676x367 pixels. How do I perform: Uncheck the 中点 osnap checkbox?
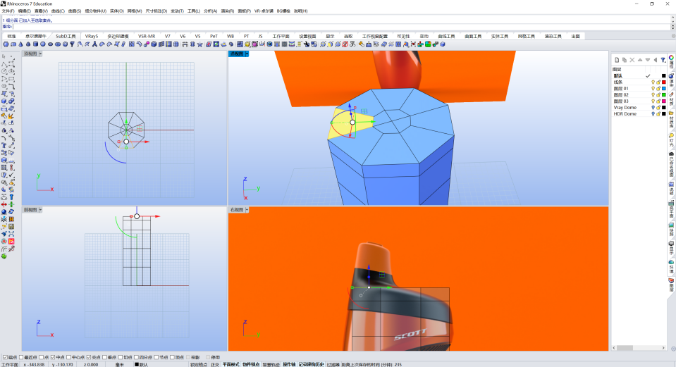tap(53, 357)
